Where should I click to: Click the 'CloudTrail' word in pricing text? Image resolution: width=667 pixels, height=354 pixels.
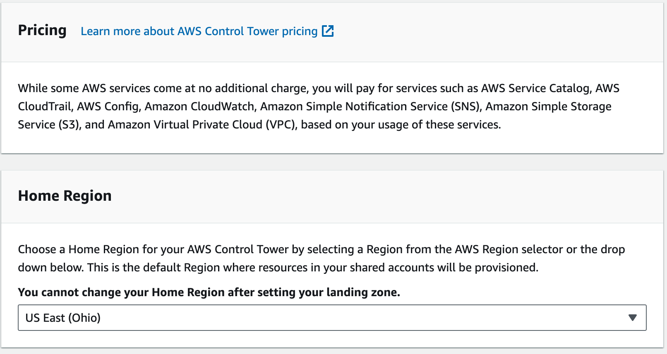(45, 107)
